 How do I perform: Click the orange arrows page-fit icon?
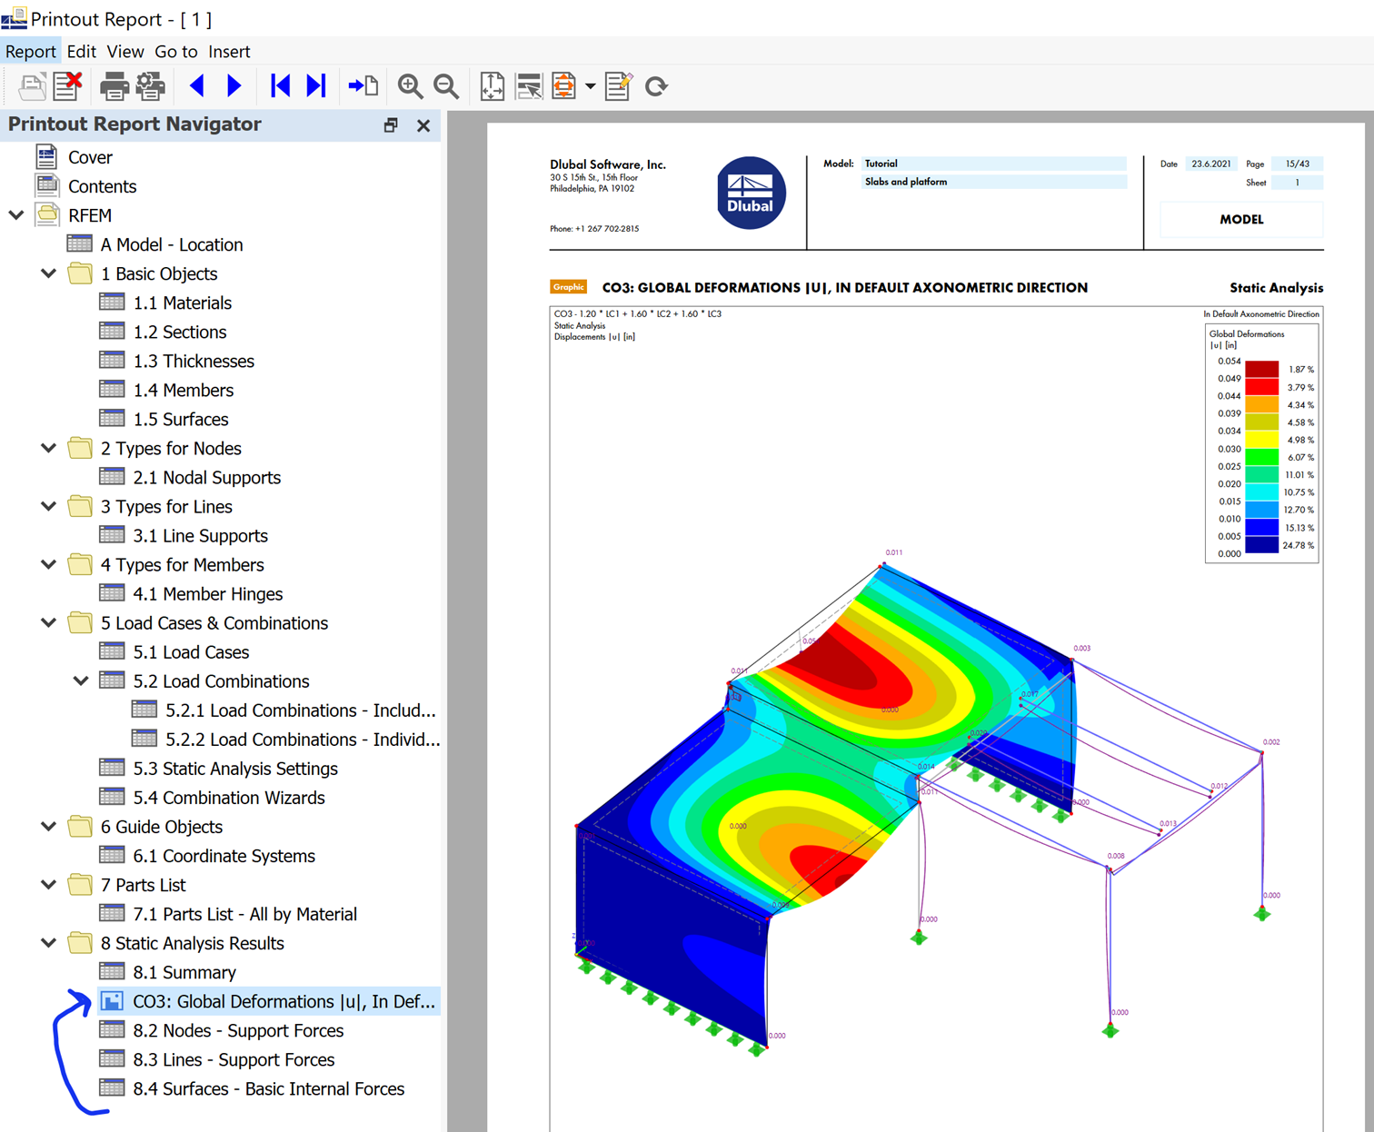[x=563, y=86]
